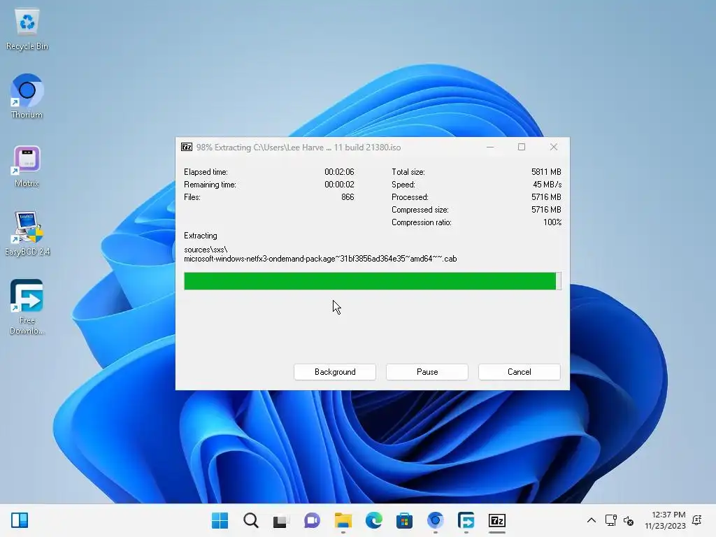
Task: Click the 'Extracting' status label
Action: [201, 236]
